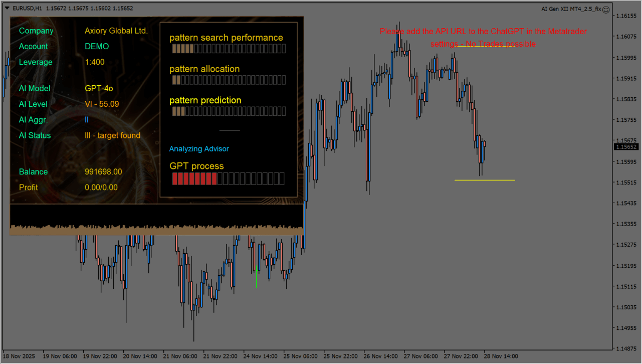Screen dimensions: 642x364
Task: Click the green vertical marker on chart
Action: [256, 278]
